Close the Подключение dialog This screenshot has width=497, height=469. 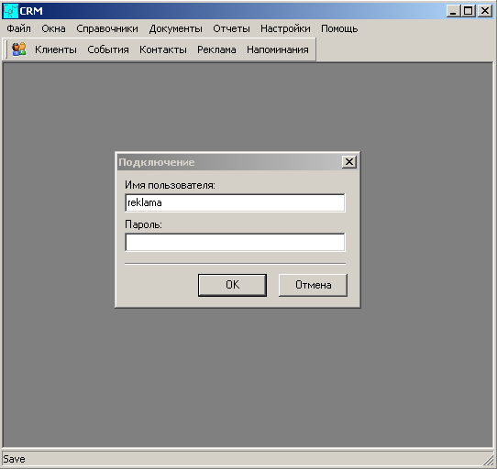pos(349,162)
